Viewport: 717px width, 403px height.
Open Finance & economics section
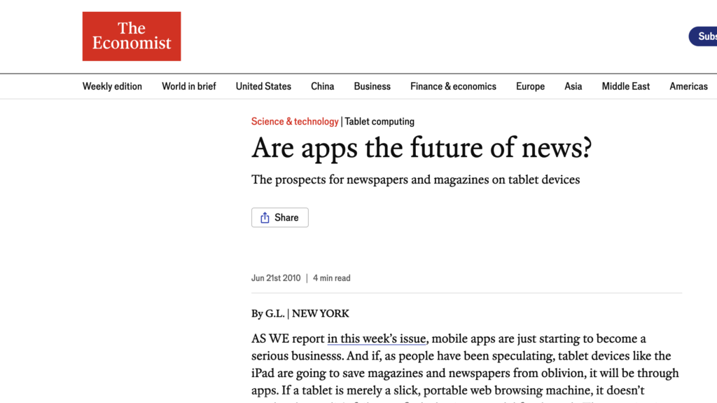(453, 86)
